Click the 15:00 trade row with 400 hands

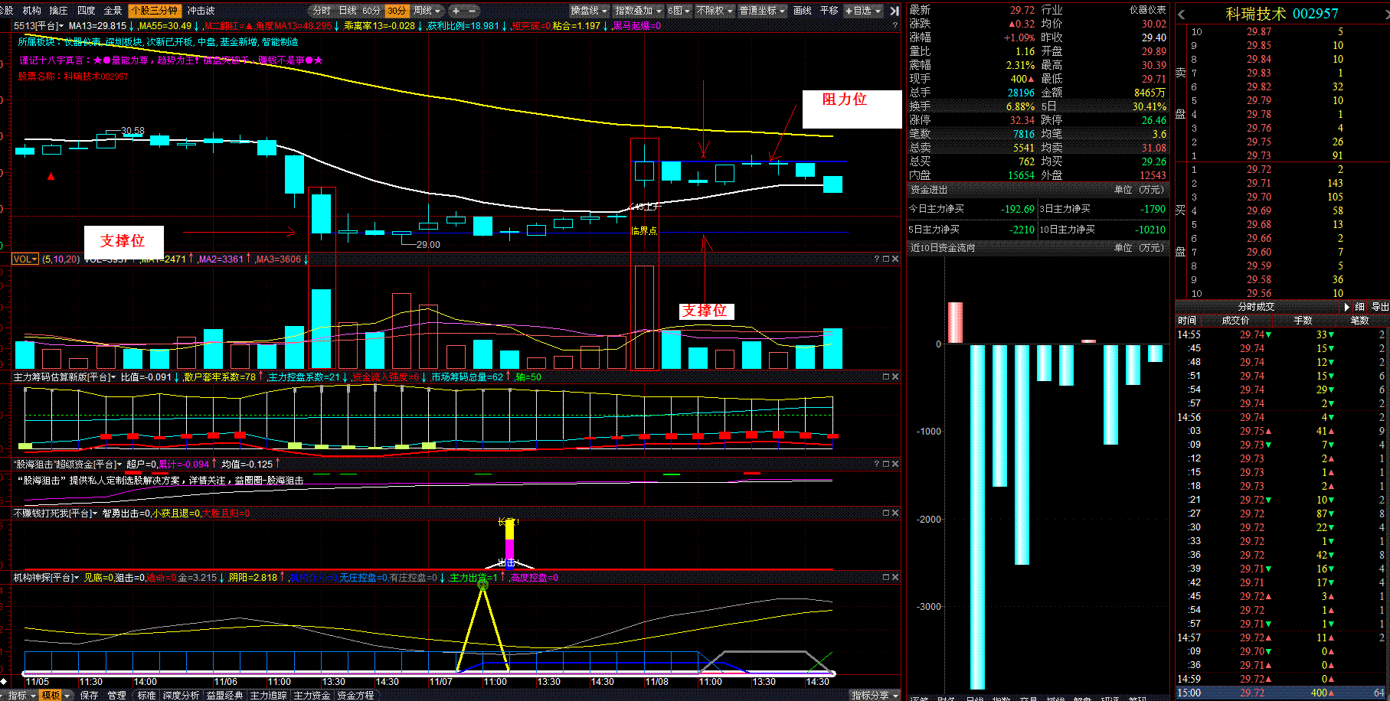pyautogui.click(x=1282, y=693)
